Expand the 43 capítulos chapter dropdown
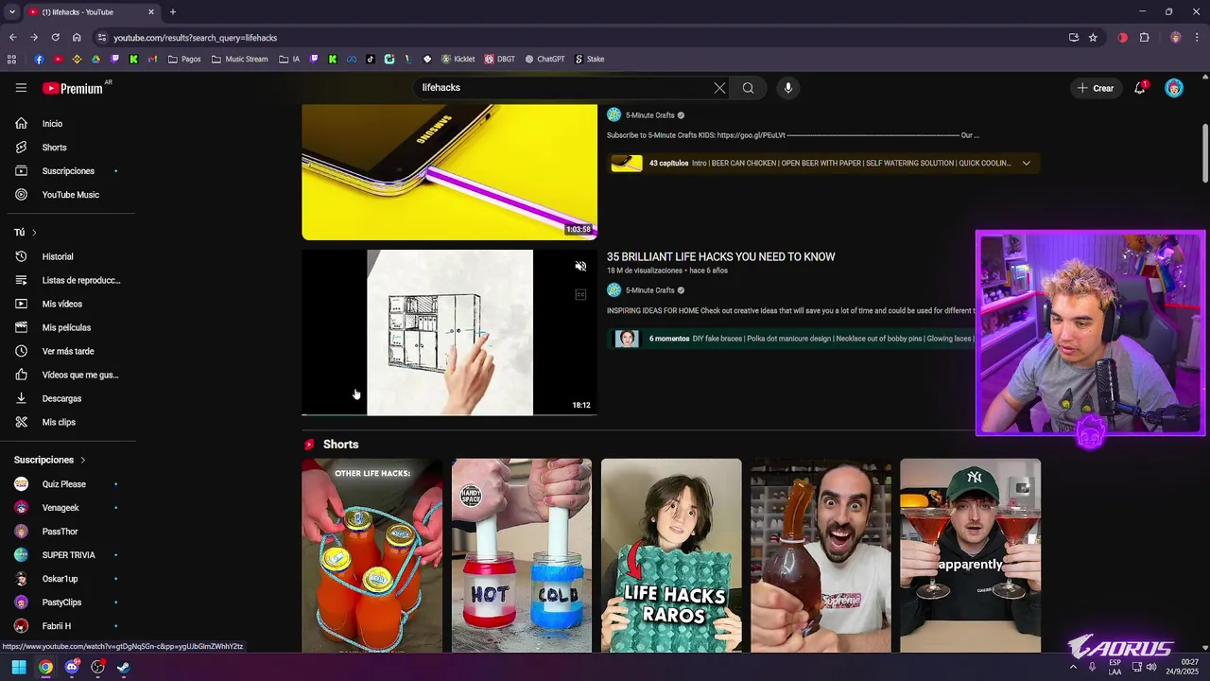The image size is (1210, 681). 1026,164
